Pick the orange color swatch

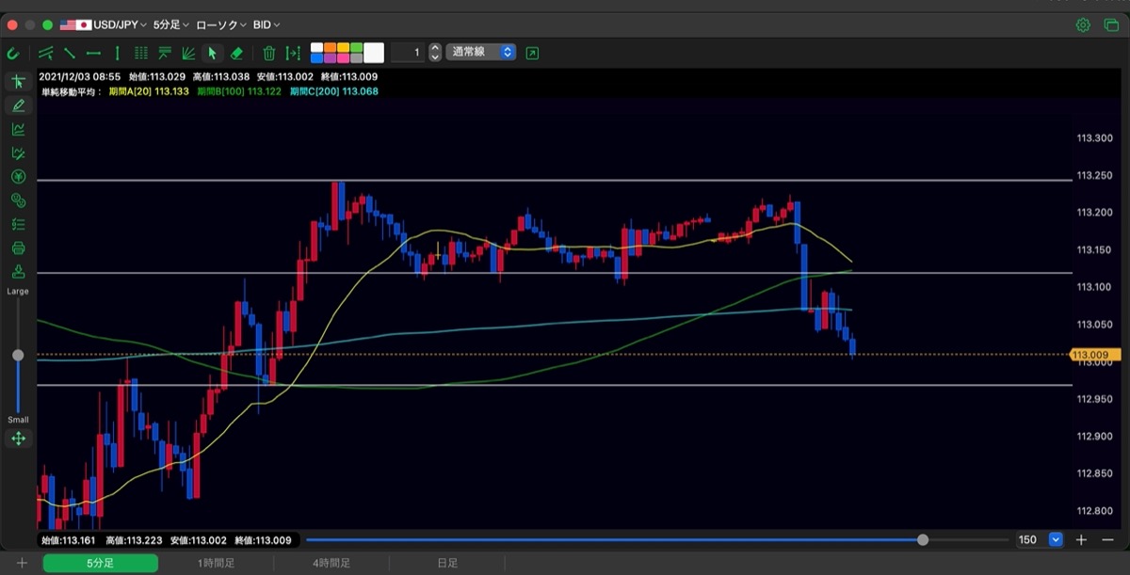point(331,47)
